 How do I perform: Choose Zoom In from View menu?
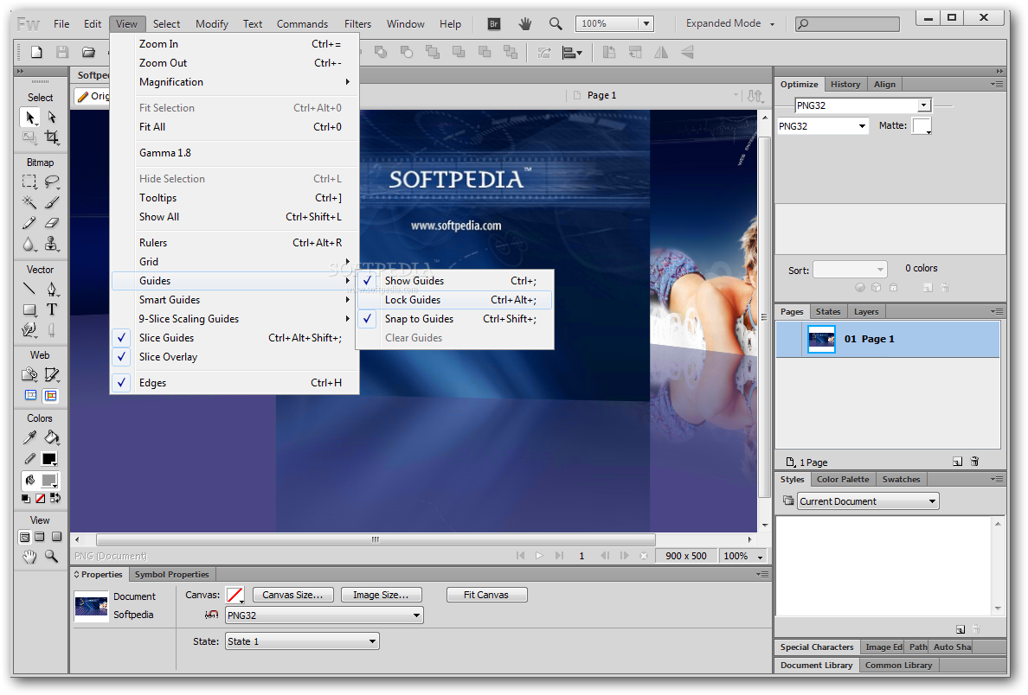[x=235, y=44]
